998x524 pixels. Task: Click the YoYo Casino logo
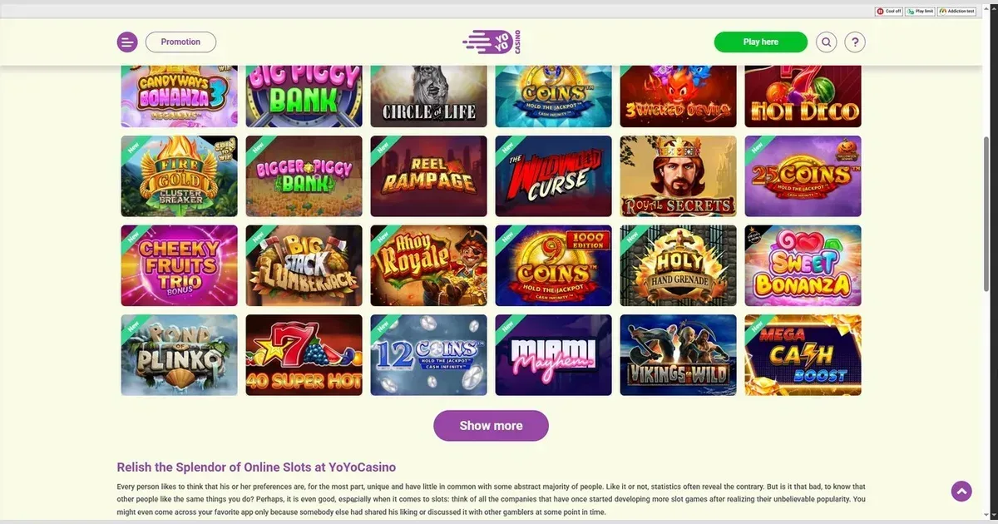coord(492,42)
